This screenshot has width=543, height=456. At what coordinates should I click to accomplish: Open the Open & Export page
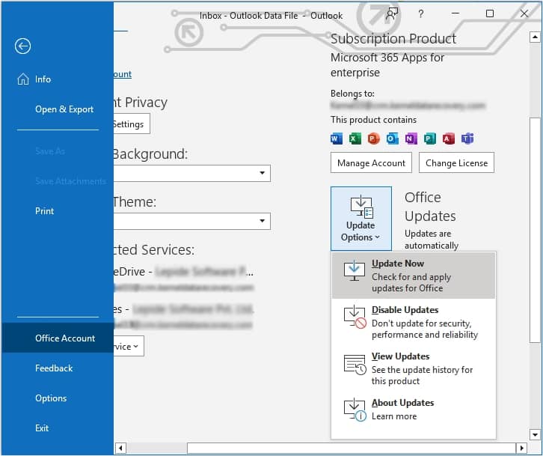[x=58, y=109]
